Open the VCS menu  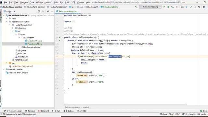pos(73,2)
